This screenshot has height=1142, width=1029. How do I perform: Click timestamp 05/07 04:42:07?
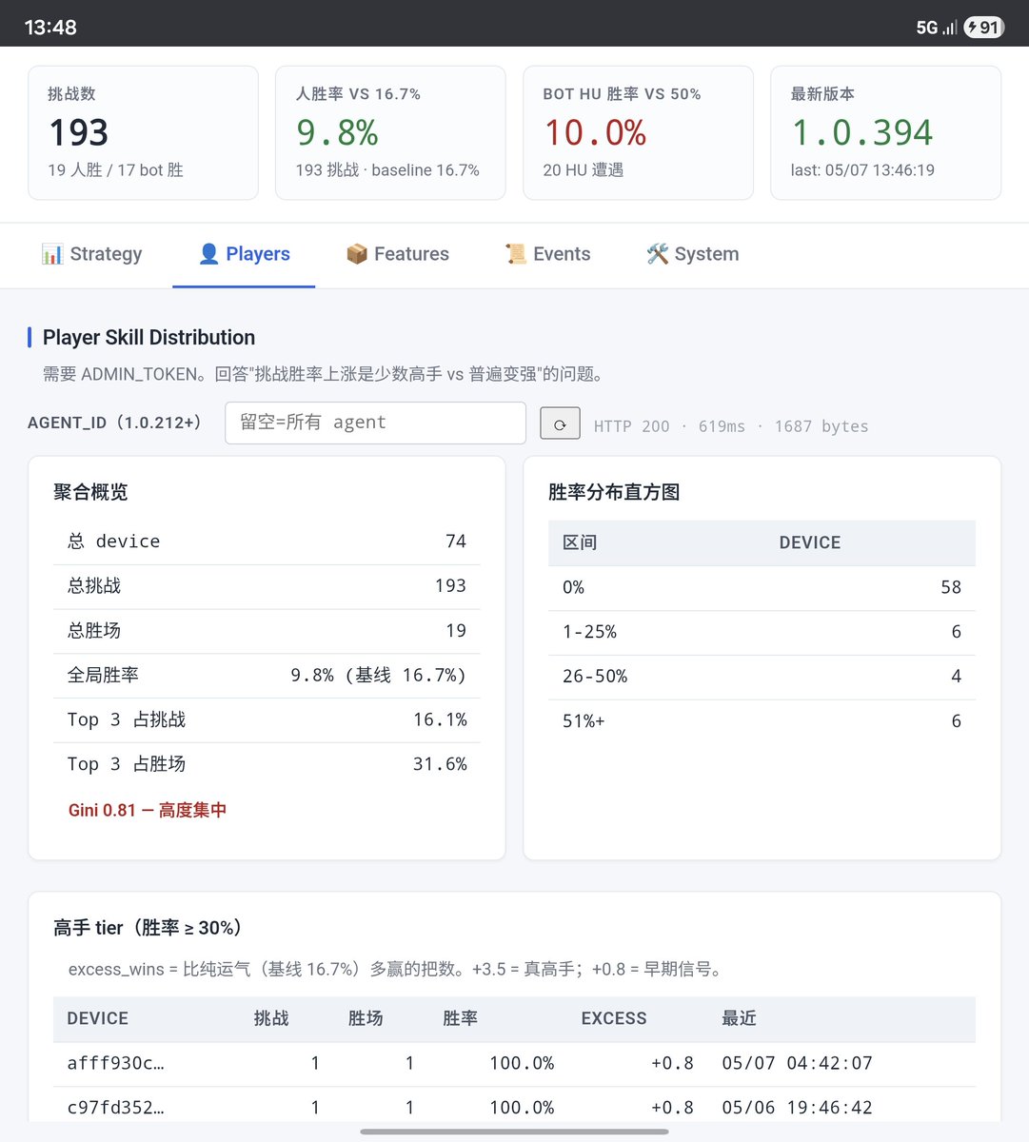(797, 1063)
